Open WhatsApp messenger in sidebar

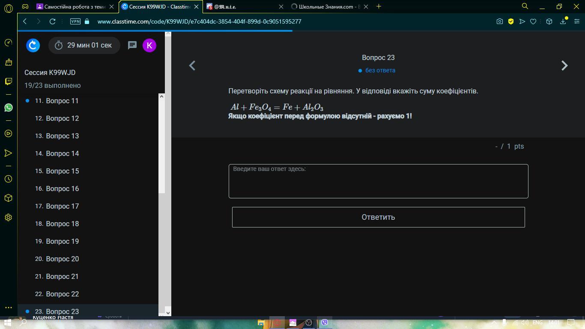point(8,108)
